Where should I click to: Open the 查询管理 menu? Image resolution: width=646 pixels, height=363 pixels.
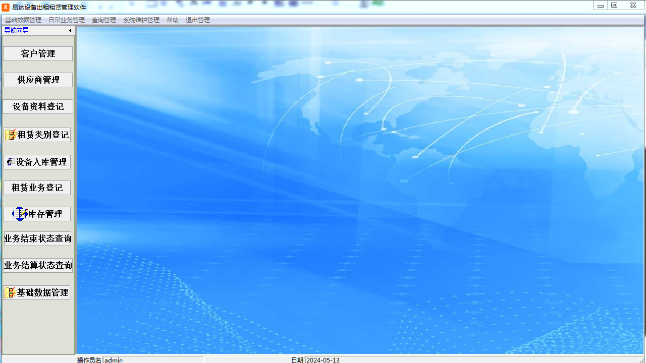click(x=104, y=20)
